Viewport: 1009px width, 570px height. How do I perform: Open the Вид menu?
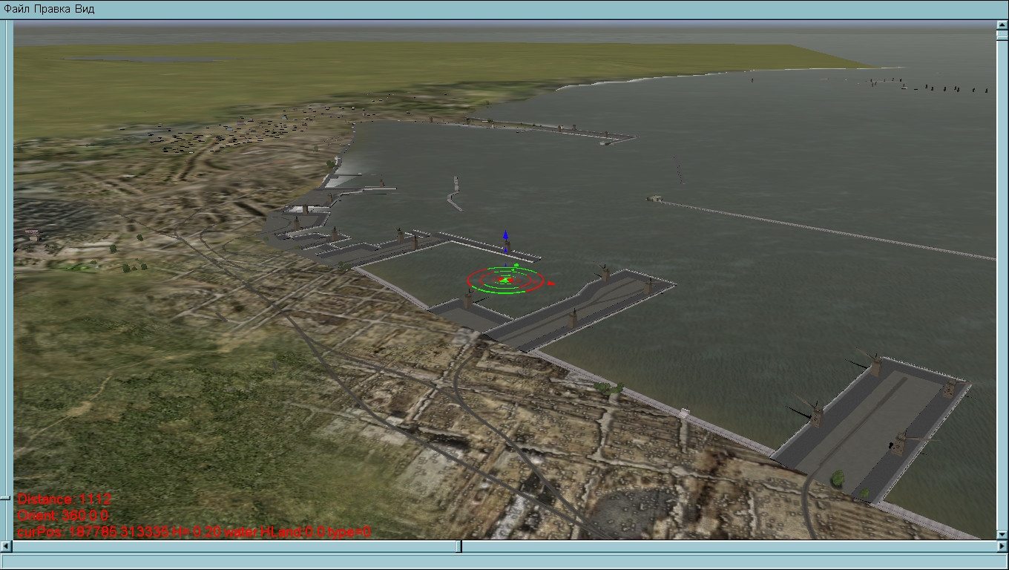point(85,9)
